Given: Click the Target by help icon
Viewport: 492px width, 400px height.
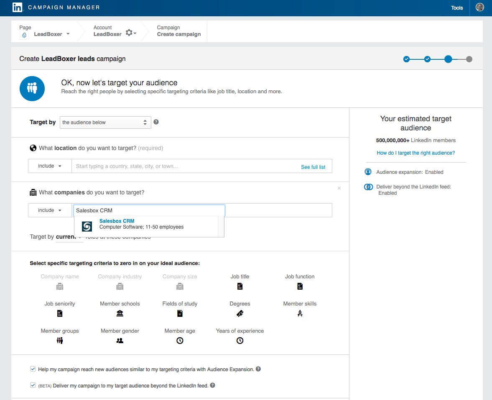Looking at the screenshot, I should click(x=156, y=122).
